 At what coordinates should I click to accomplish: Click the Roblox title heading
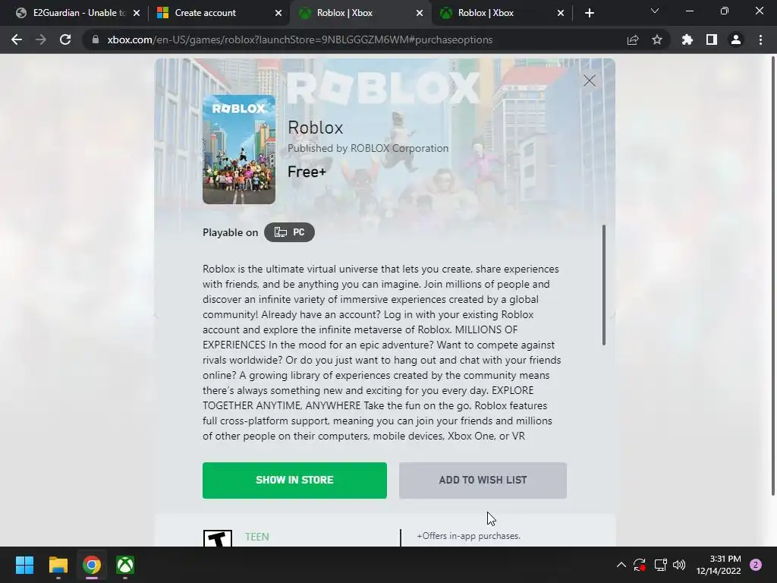(315, 128)
